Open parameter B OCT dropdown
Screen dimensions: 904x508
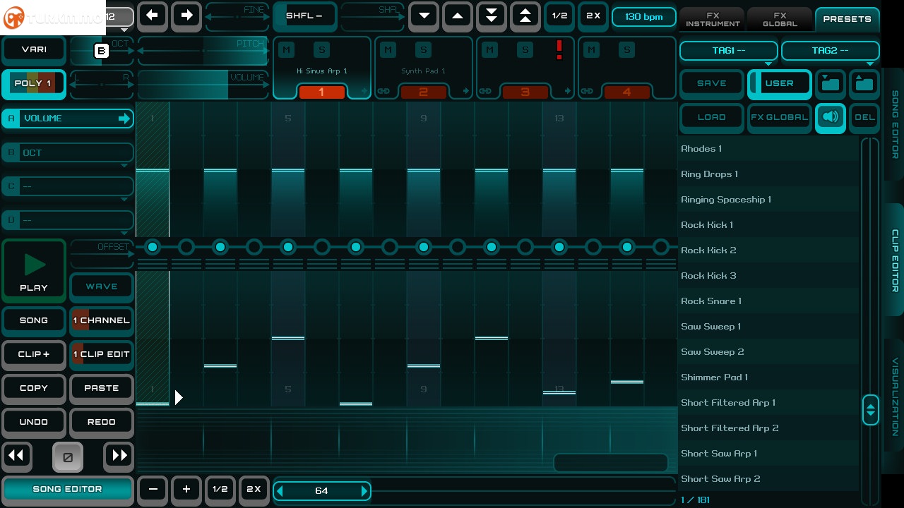coord(68,152)
